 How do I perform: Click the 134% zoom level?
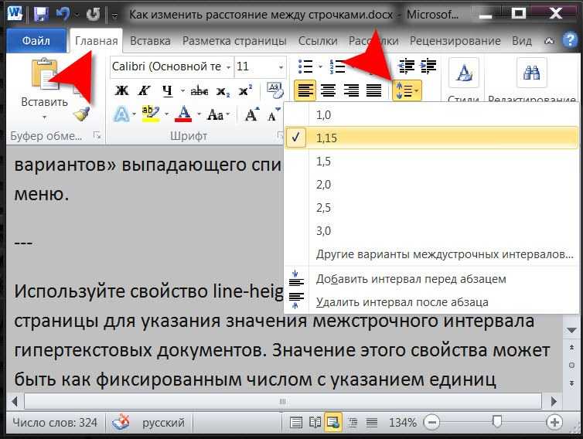[402, 422]
